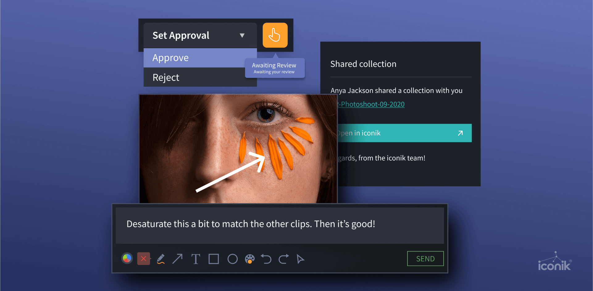Undo the last annotation
593x291 pixels.
coord(266,259)
